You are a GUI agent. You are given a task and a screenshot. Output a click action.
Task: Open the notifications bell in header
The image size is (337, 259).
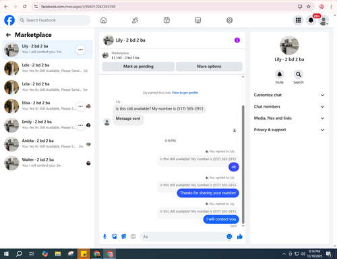(x=311, y=20)
